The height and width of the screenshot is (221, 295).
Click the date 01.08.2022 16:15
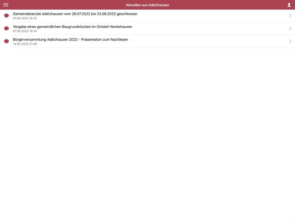click(x=25, y=18)
